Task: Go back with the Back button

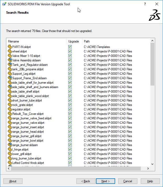Action: coord(86,181)
